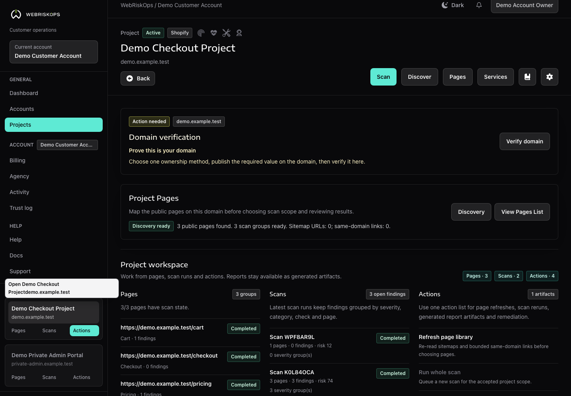Click the Shopify platform badge

tap(180, 33)
